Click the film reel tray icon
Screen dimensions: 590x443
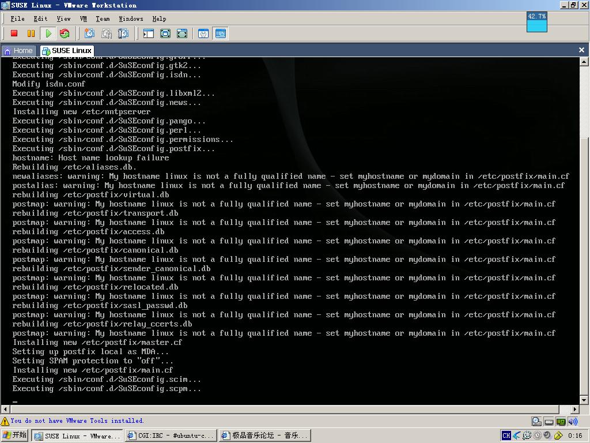point(527,436)
